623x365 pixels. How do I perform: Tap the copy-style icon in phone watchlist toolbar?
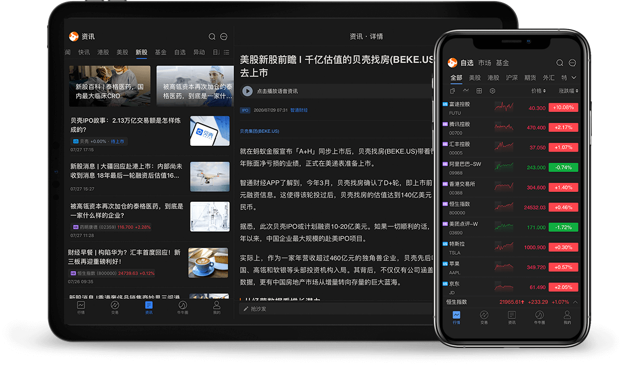(x=453, y=91)
